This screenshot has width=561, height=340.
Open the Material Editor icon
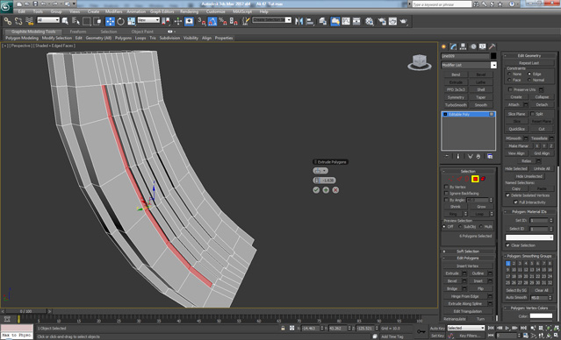pyautogui.click(x=370, y=21)
